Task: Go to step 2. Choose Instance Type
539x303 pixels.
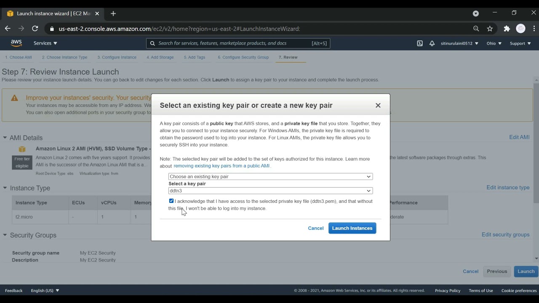Action: pos(64,57)
